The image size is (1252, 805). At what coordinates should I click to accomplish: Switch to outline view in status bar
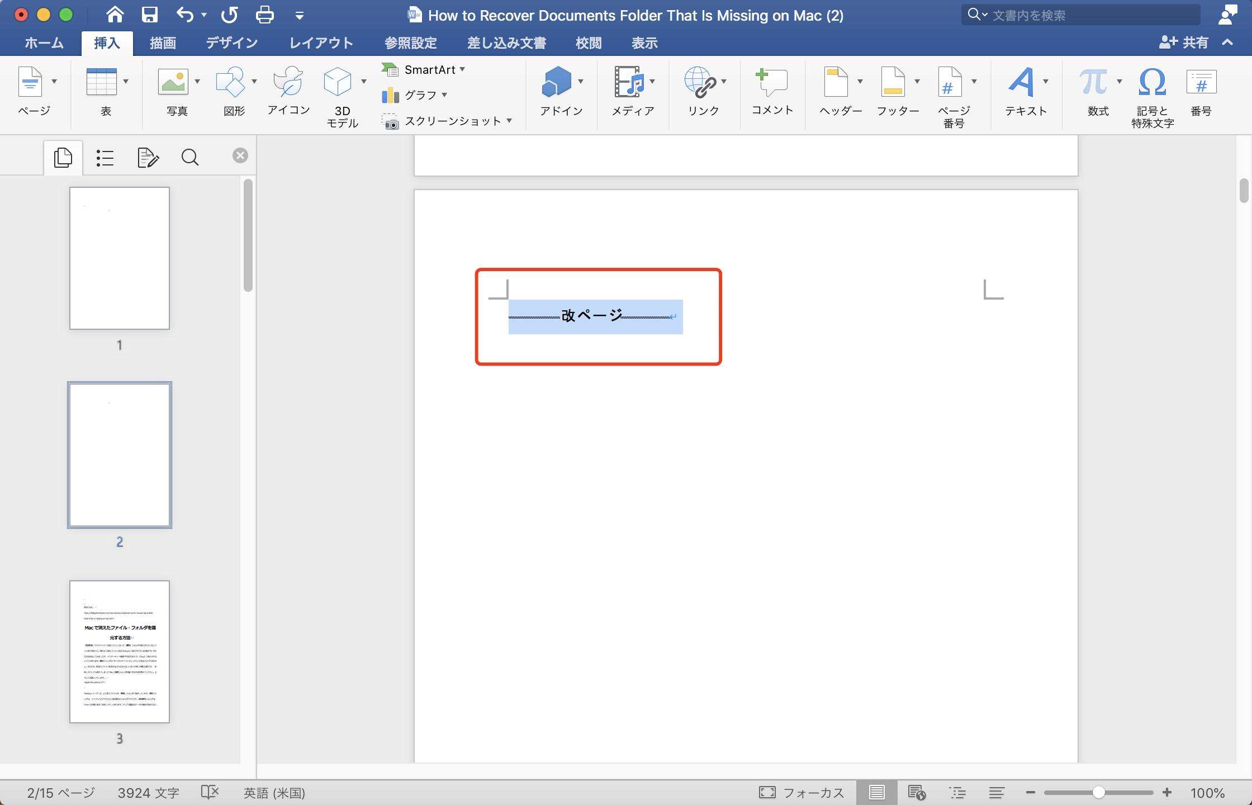[x=957, y=792]
